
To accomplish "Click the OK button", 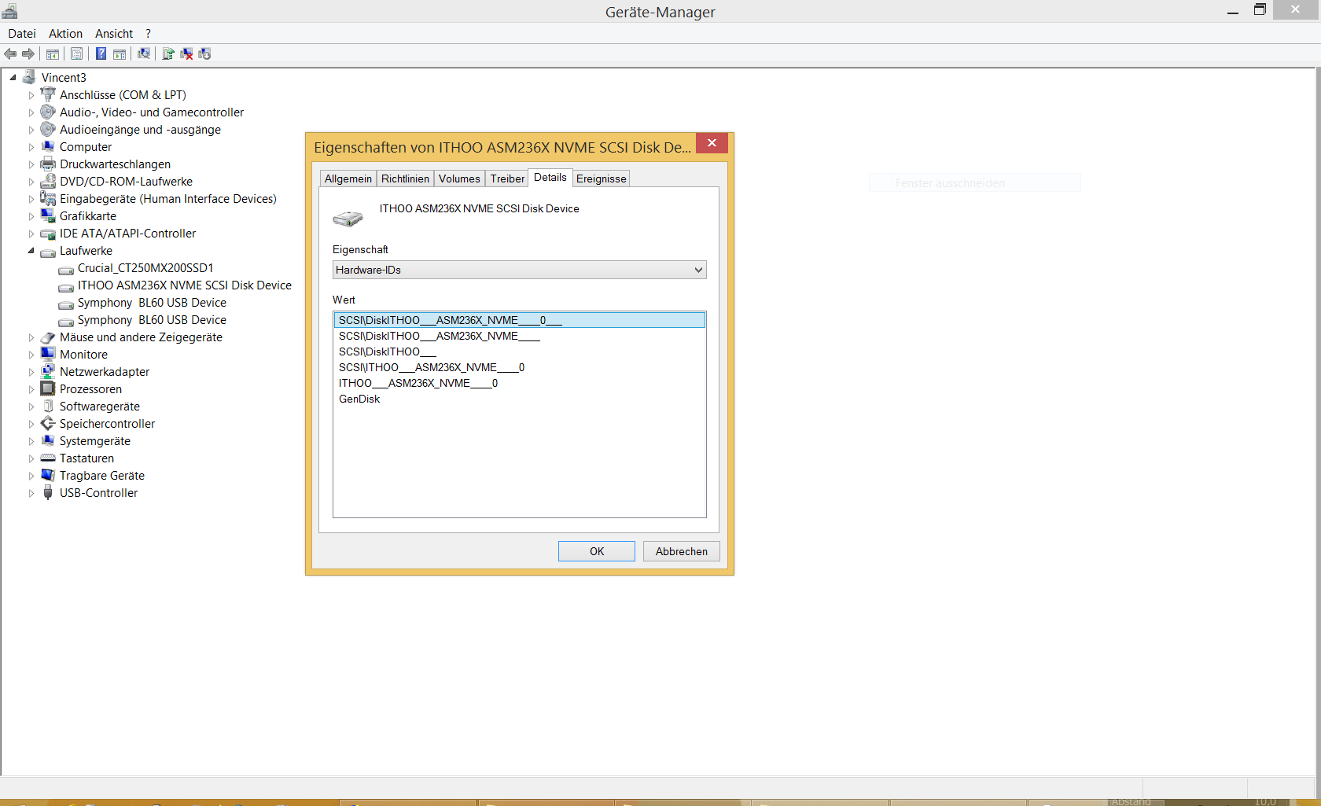I will pyautogui.click(x=596, y=551).
